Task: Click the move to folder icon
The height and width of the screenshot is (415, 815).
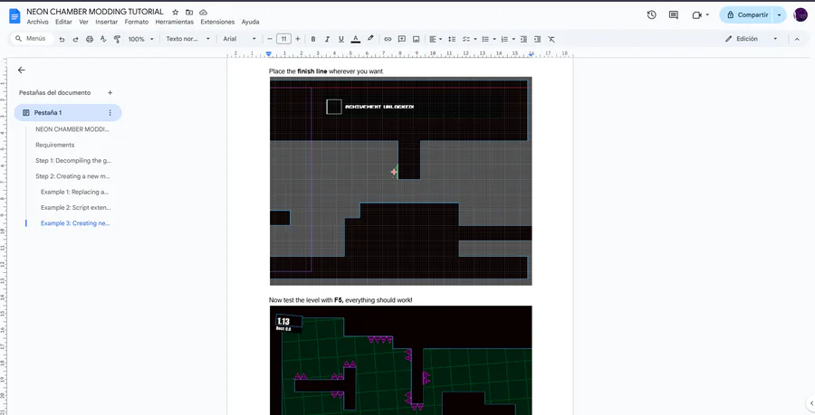Action: (x=189, y=12)
